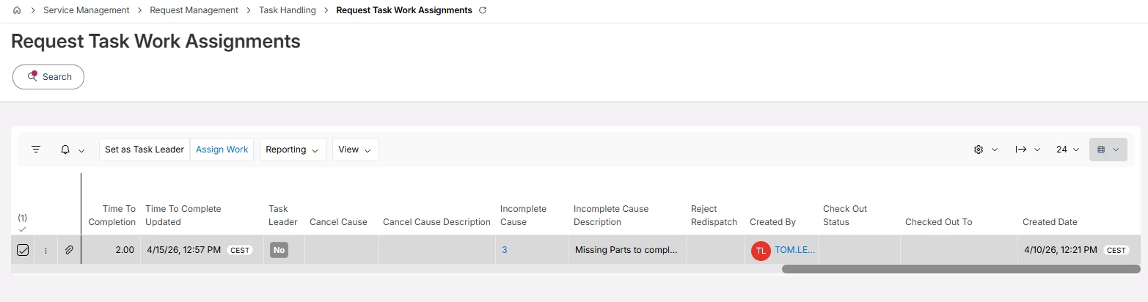Click the notification bell icon
1148x302 pixels.
(x=65, y=150)
